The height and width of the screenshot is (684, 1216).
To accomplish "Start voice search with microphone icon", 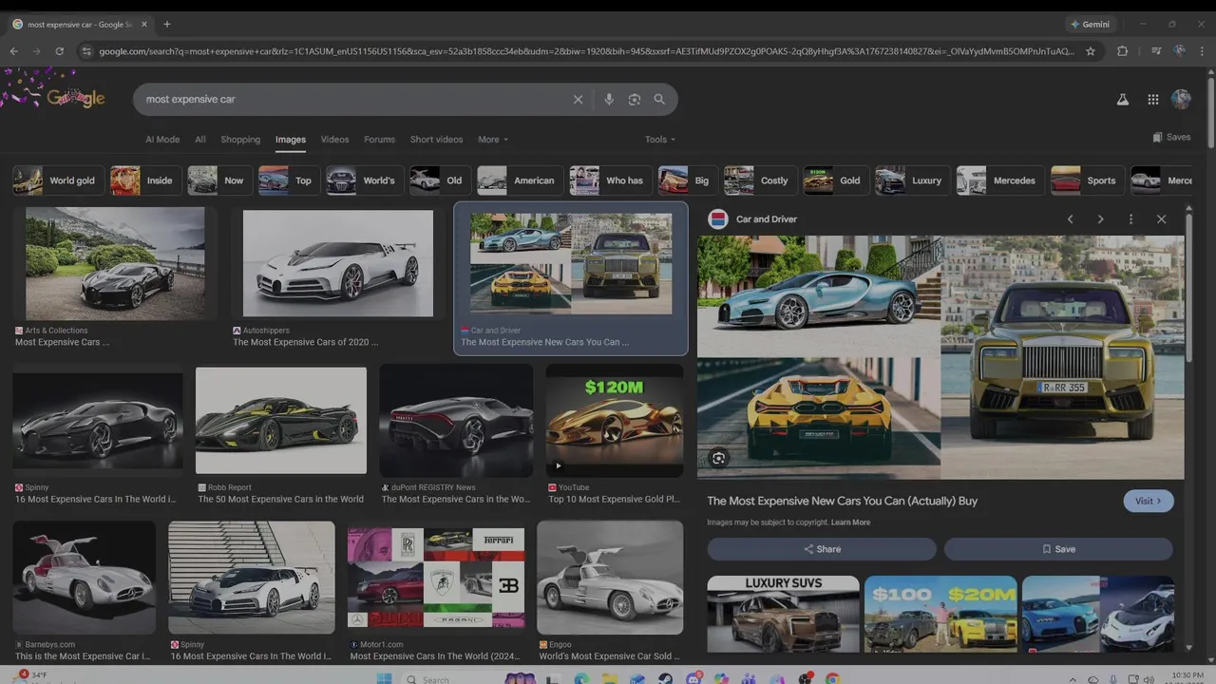I will tap(609, 99).
